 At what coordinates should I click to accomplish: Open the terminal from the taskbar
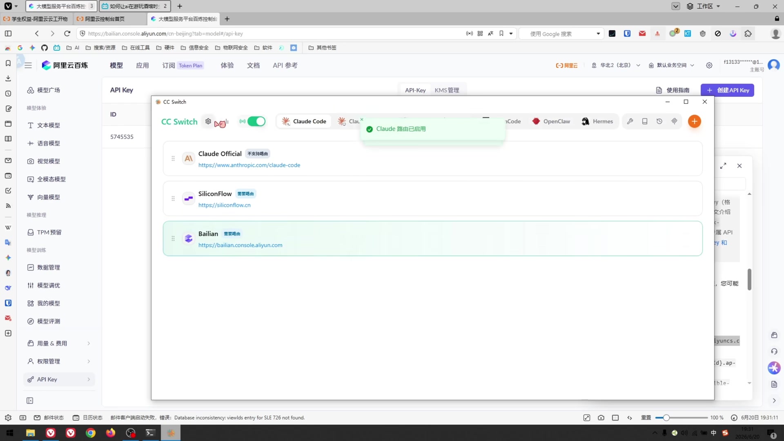(x=150, y=433)
